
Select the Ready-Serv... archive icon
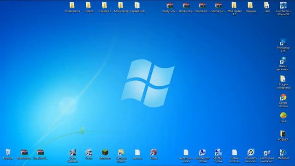170,6
